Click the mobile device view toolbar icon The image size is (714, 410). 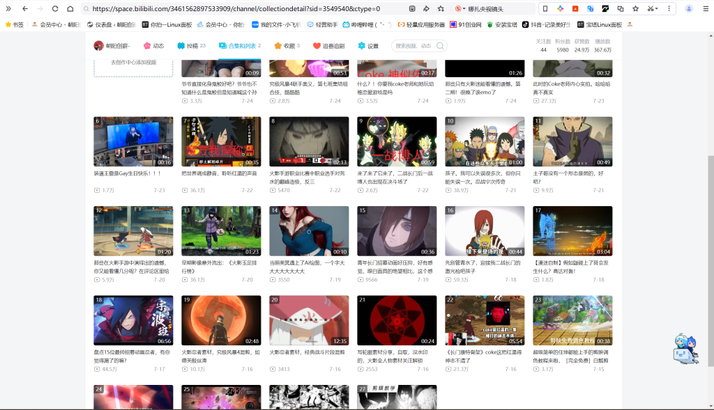pos(545,8)
